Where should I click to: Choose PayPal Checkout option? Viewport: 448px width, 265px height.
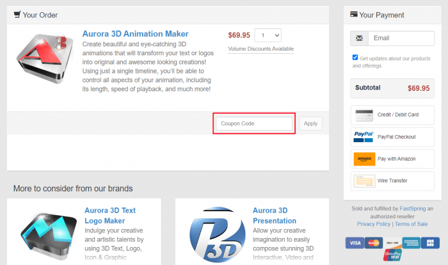(392, 137)
